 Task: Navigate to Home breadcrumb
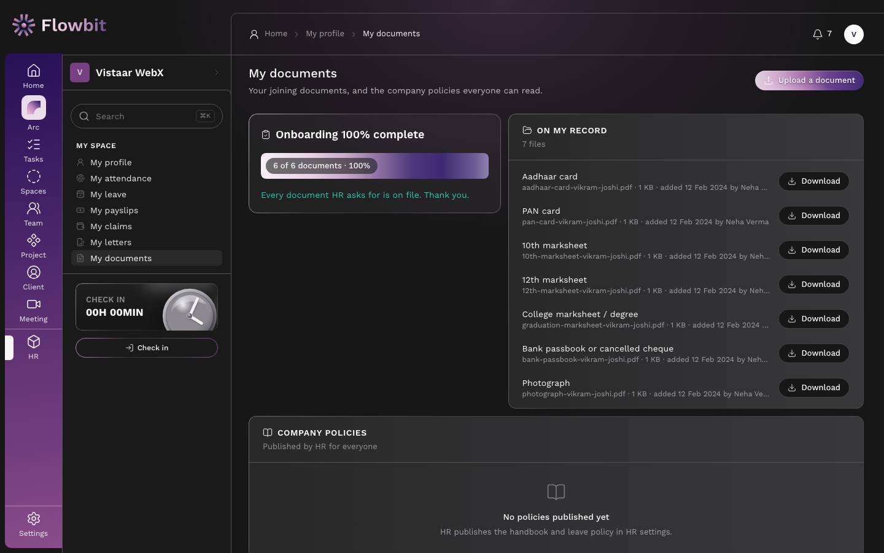[x=276, y=34]
